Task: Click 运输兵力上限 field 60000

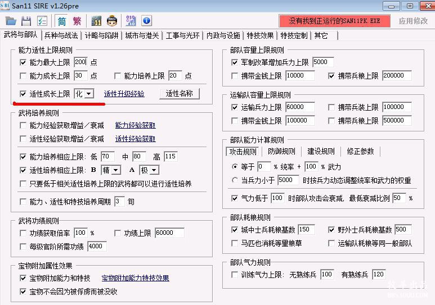Action: click(x=300, y=107)
